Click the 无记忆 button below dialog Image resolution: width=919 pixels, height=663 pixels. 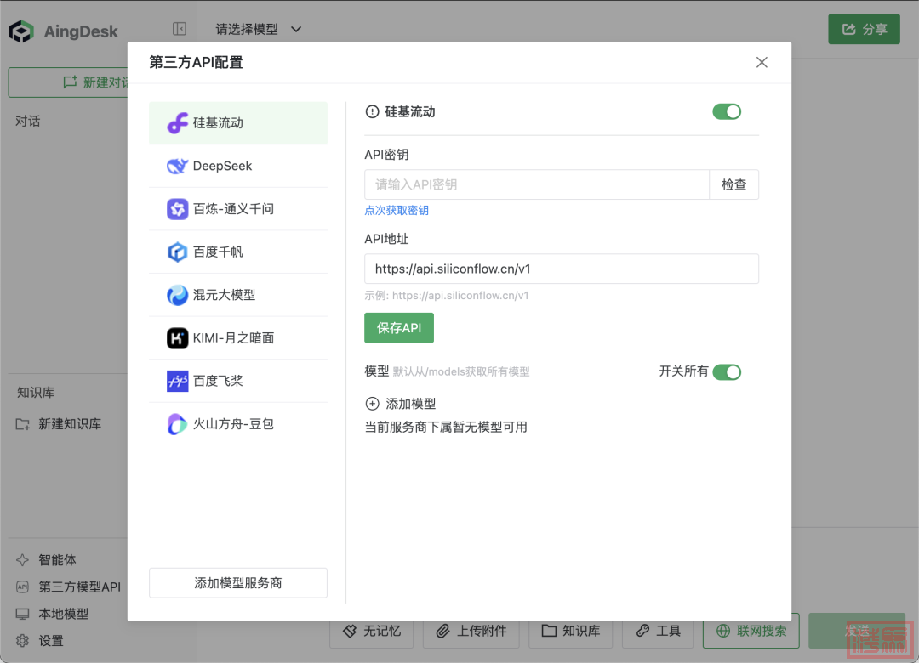[372, 631]
